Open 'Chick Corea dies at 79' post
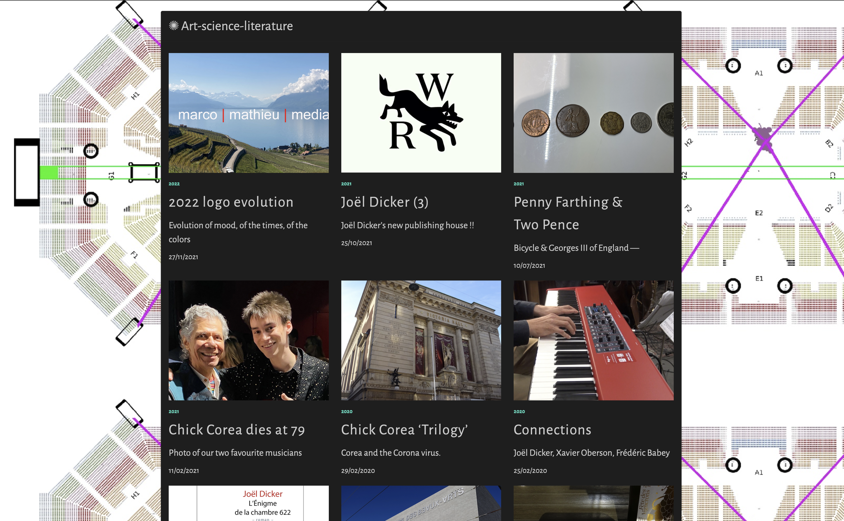Screen dimensions: 844x521 point(236,430)
